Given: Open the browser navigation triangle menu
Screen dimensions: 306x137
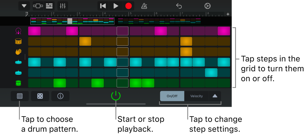Looking at the screenshot, I should click(x=24, y=6).
